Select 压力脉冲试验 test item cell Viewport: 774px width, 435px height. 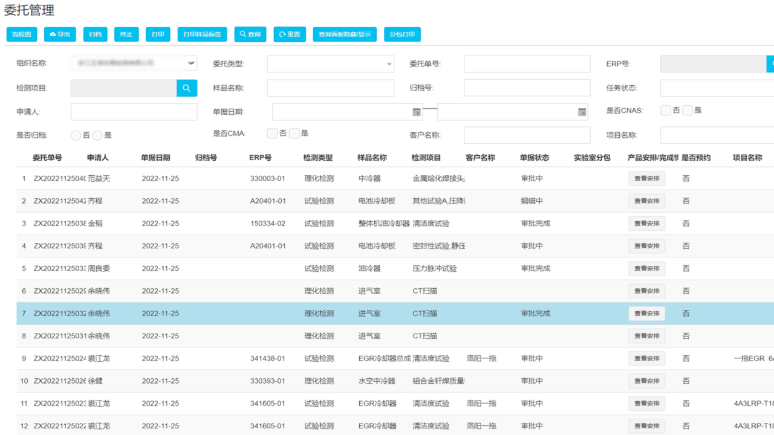click(x=435, y=268)
